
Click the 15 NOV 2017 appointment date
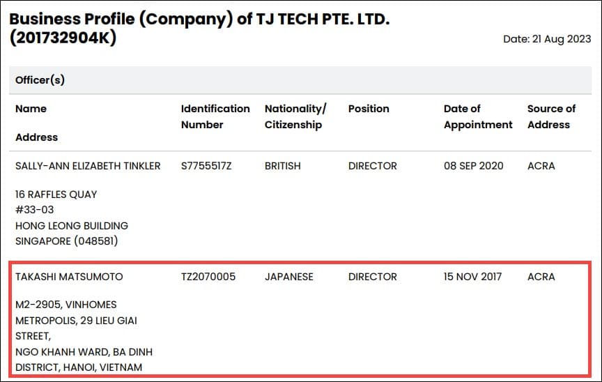472,277
